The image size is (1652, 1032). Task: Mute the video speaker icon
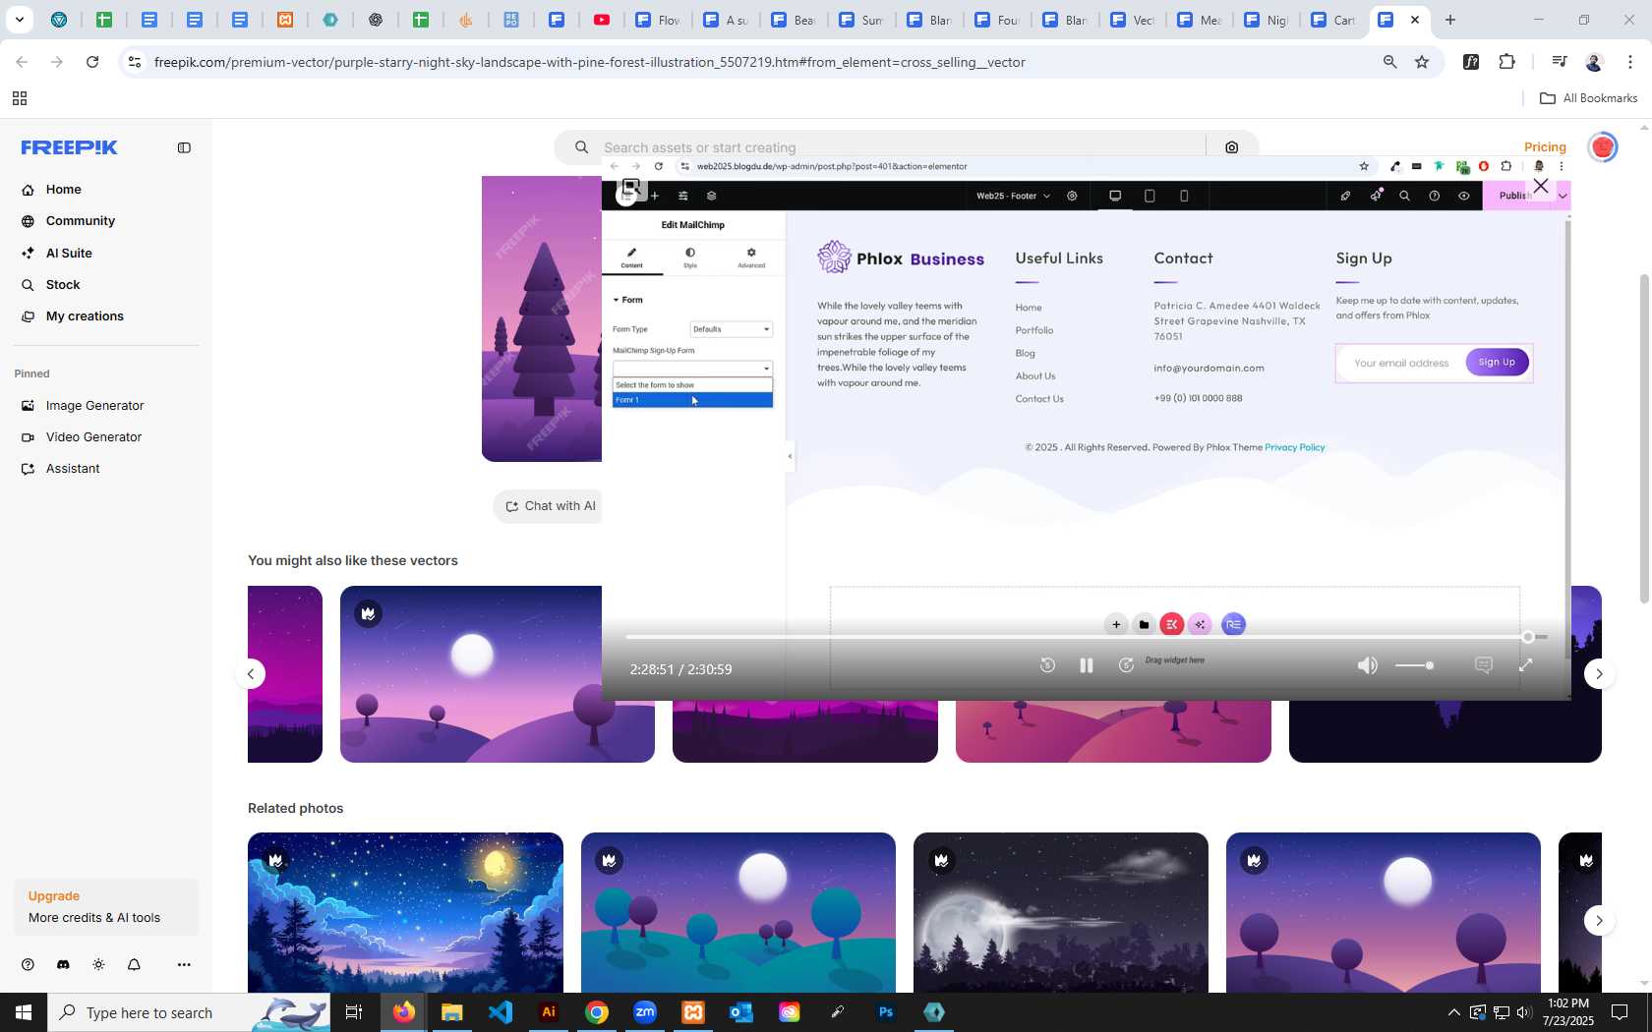[x=1367, y=665]
